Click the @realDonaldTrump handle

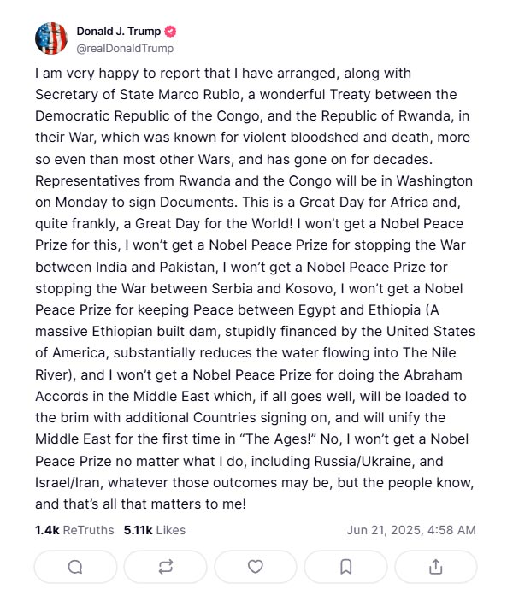[x=125, y=49]
